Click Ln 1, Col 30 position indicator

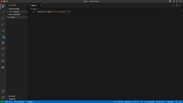(118, 102)
